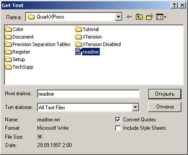Close the Get Text dialog

182,5
